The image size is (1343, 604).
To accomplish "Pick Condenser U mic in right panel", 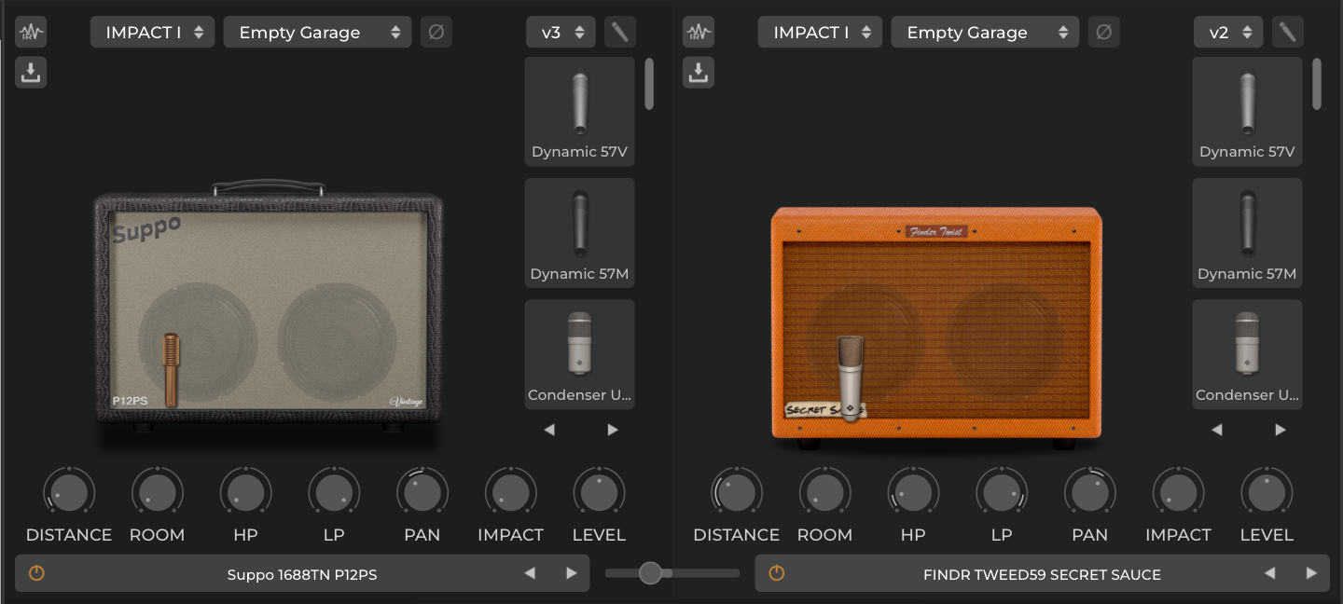I will 1247,353.
